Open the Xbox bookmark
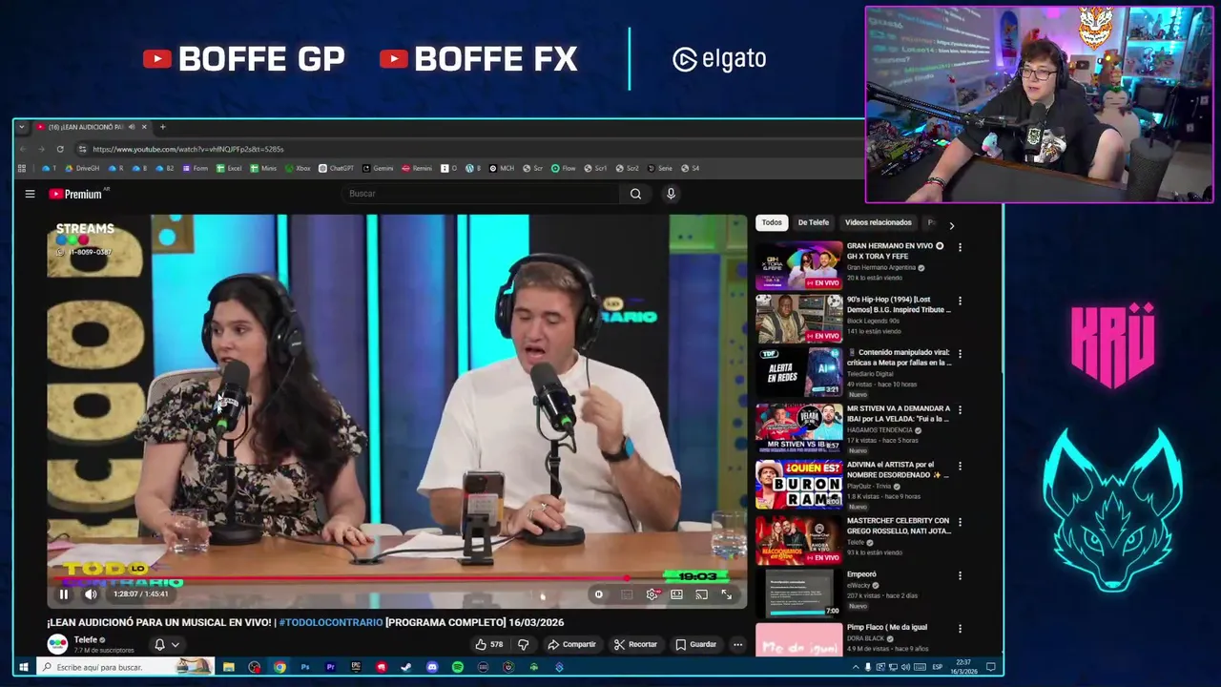This screenshot has width=1221, height=687. pos(298,168)
